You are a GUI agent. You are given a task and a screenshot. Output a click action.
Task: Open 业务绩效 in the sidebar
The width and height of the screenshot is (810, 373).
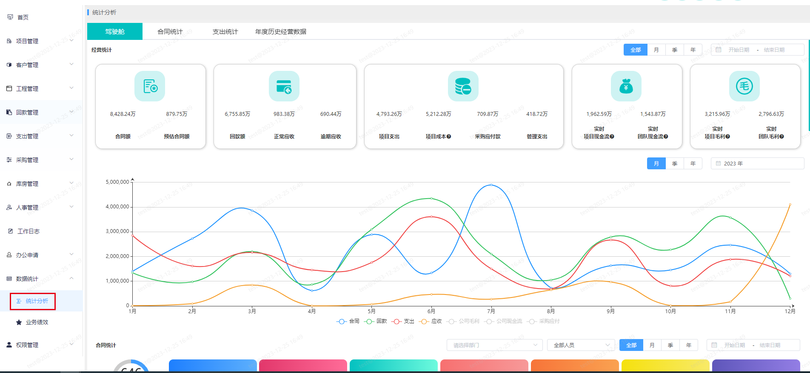tap(37, 323)
